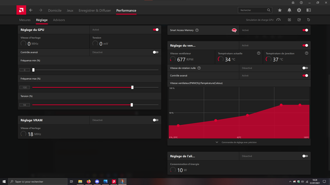Viewport: 330px width, 185px height.
Task: Click the AMD logo home button
Action: [x=21, y=10]
